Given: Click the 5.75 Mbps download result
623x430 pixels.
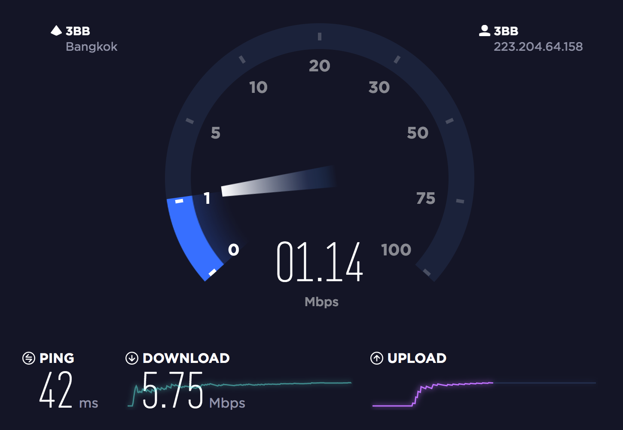Looking at the screenshot, I should (194, 390).
